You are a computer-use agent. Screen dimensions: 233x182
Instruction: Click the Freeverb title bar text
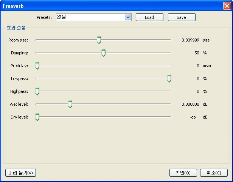coord(13,6)
